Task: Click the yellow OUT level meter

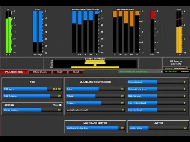Action: coord(179,32)
